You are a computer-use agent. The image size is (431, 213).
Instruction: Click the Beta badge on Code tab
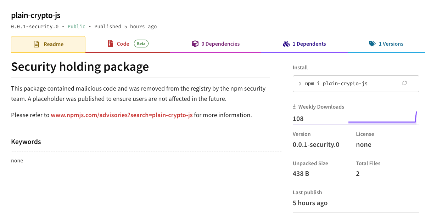tap(141, 43)
